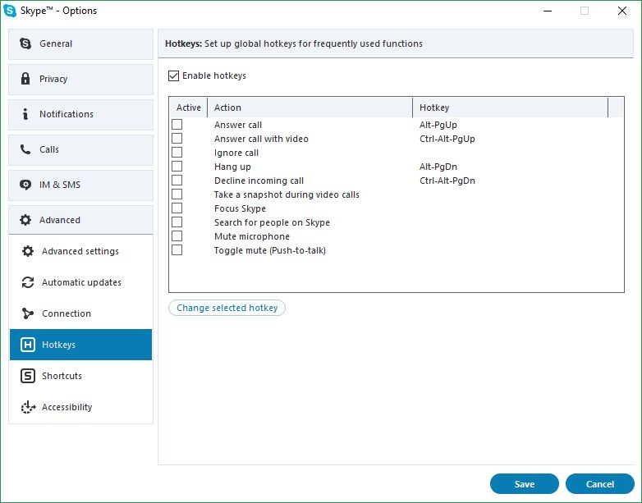Click the General Skype icon in sidebar
Image resolution: width=642 pixels, height=503 pixels.
tap(25, 43)
